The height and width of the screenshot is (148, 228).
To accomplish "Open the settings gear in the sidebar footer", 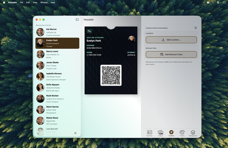I will (75, 133).
